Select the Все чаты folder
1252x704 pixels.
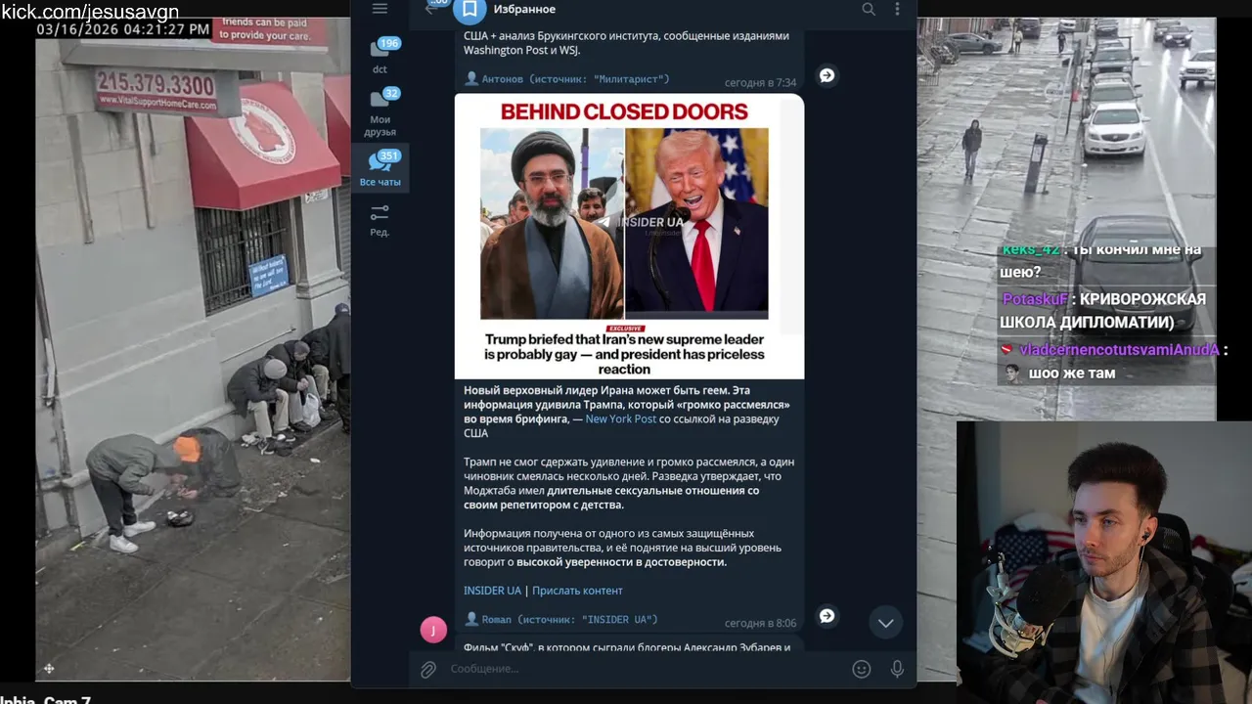point(380,169)
